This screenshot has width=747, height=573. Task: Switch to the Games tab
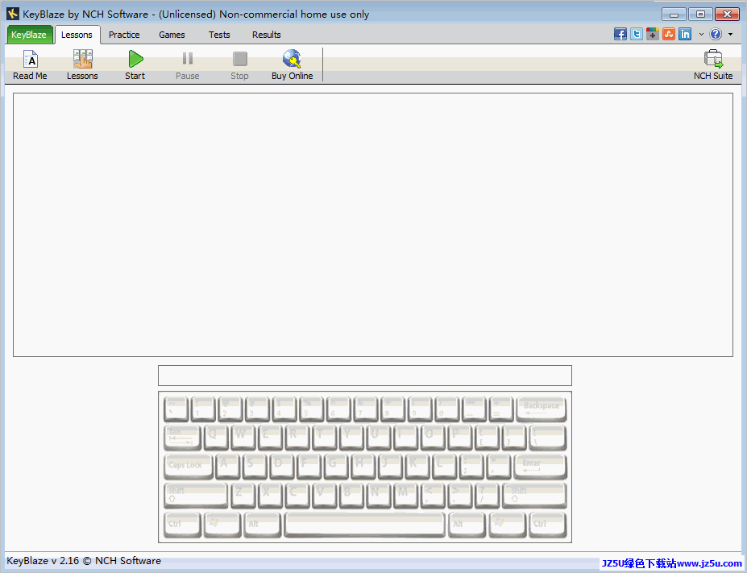(172, 35)
